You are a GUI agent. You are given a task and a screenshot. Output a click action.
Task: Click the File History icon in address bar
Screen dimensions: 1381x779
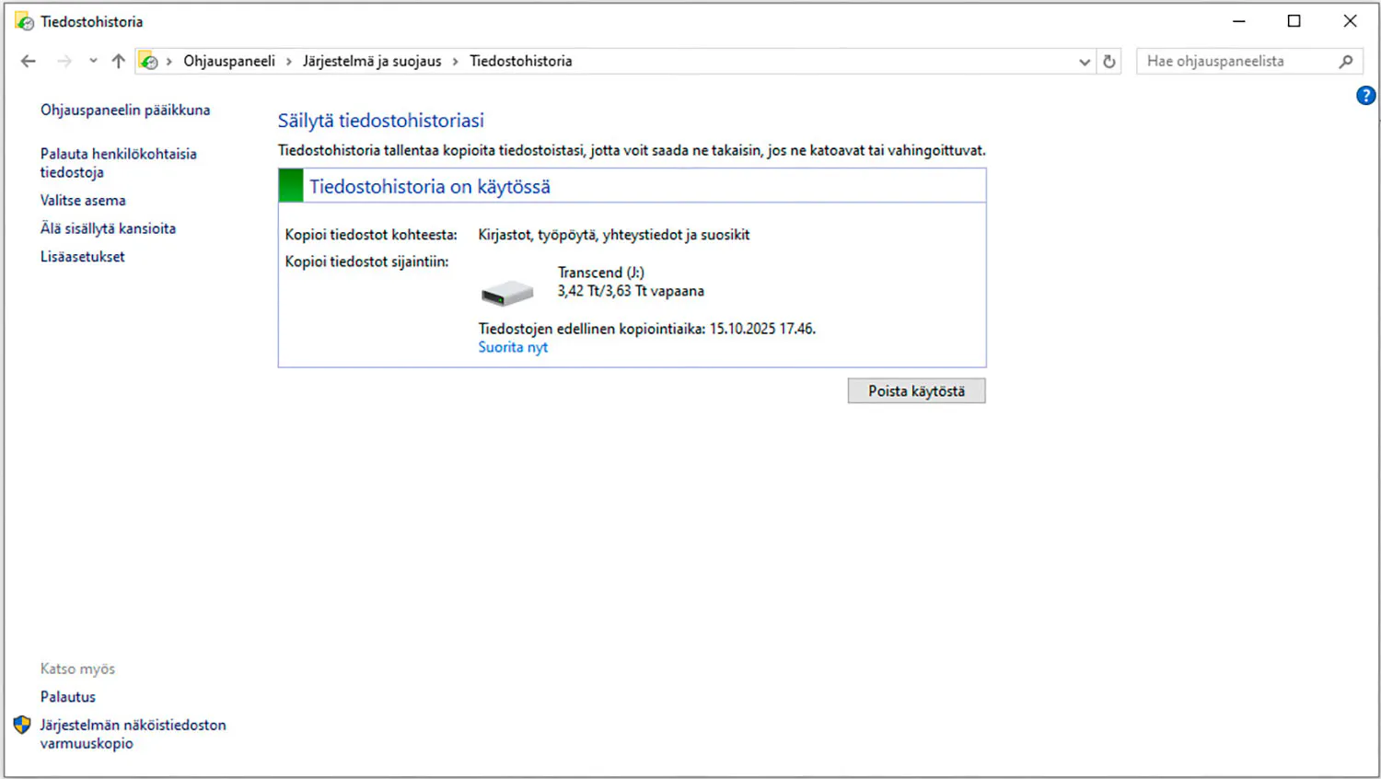pos(148,61)
